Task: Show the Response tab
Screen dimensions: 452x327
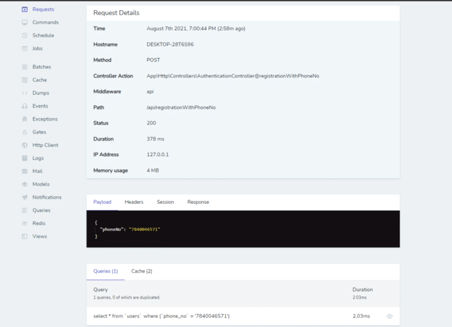Action: coord(198,202)
